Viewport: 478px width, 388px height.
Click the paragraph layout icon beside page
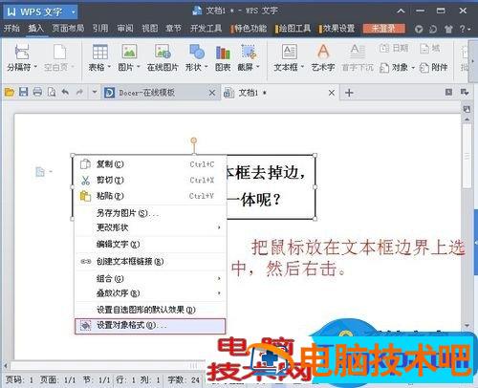tap(40, 172)
